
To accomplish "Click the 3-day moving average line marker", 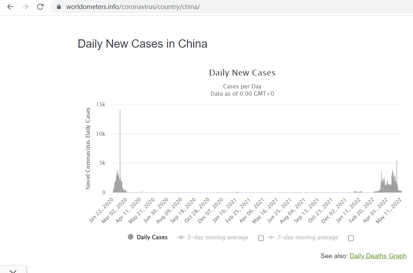I will [x=181, y=237].
